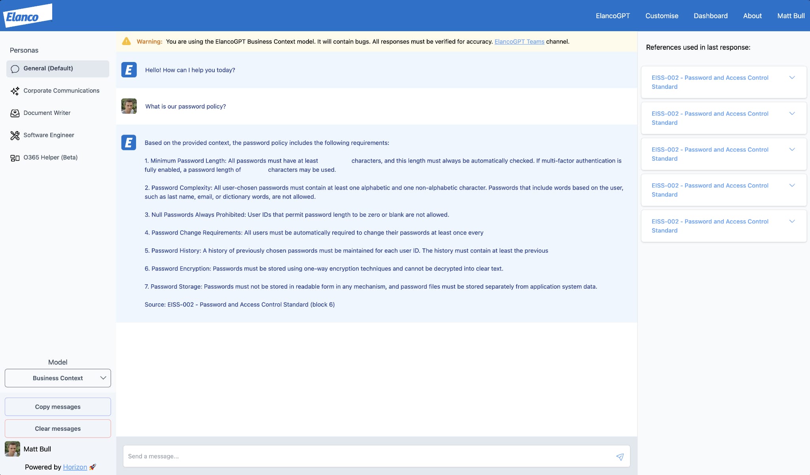810x475 pixels.
Task: Open the Business Context model dropdown
Action: (x=58, y=378)
